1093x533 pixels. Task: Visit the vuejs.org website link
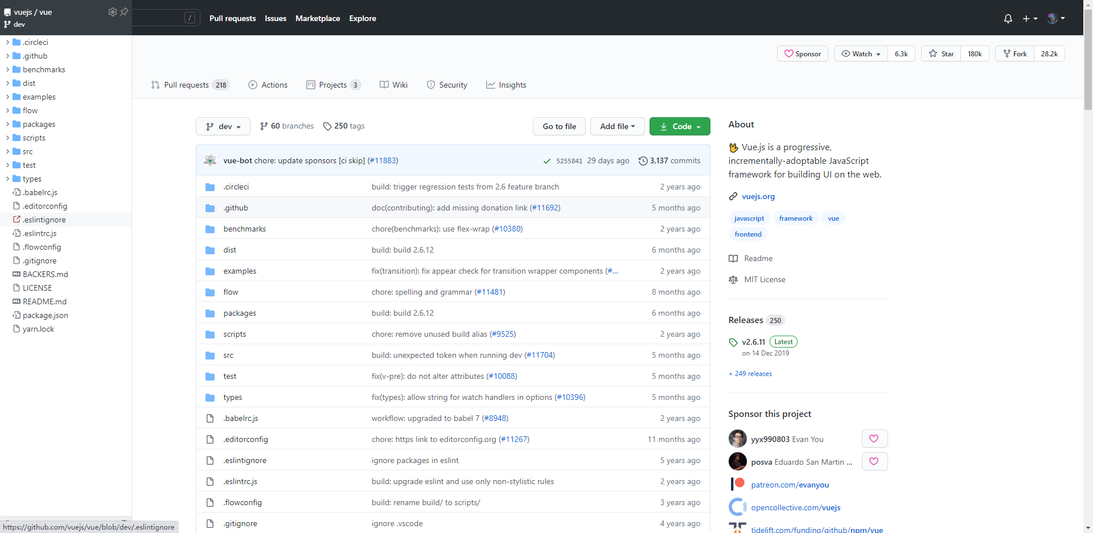[x=758, y=196]
